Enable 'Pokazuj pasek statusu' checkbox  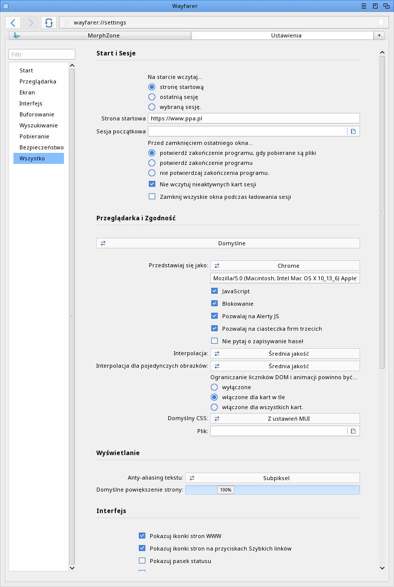142,561
